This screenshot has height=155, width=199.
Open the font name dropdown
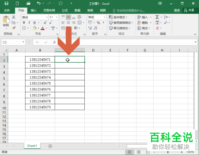pyautogui.click(x=47, y=17)
